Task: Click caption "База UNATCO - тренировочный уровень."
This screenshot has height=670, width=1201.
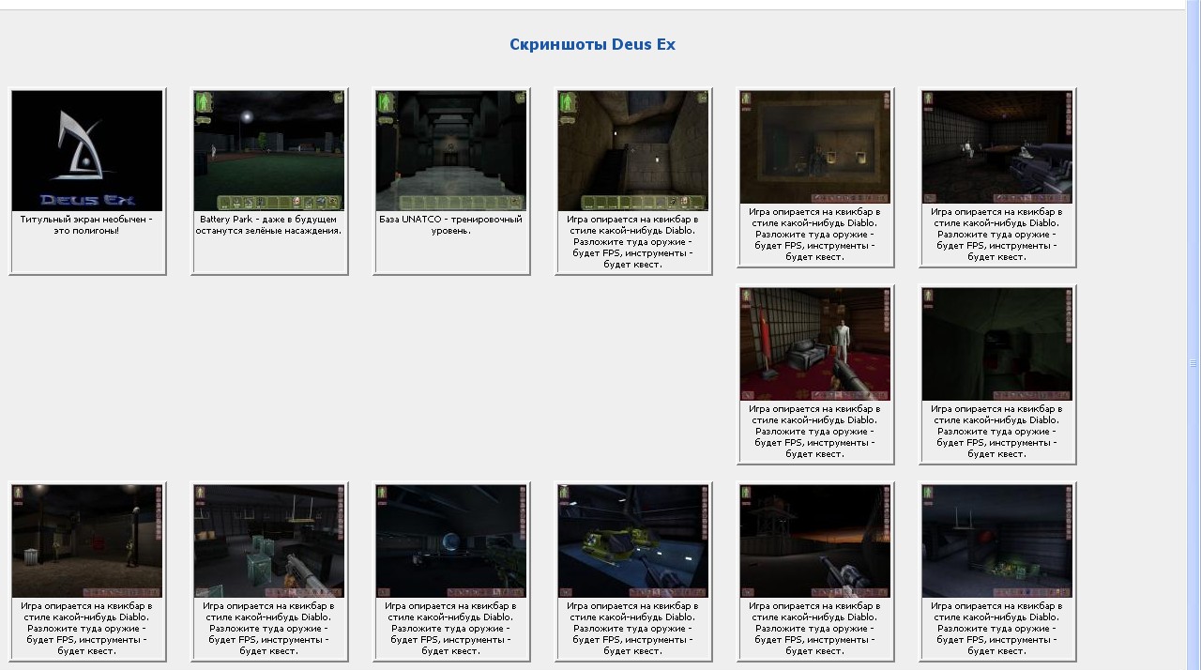Action: (x=451, y=224)
